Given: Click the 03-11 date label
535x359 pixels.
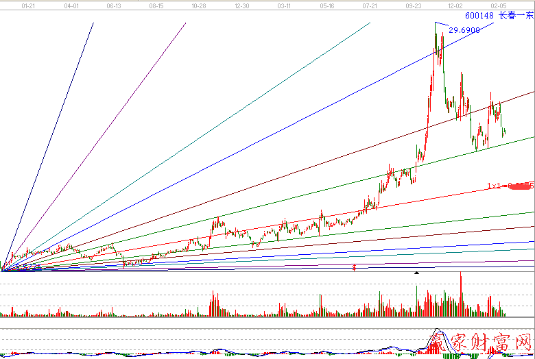Looking at the screenshot, I should pos(284,5).
